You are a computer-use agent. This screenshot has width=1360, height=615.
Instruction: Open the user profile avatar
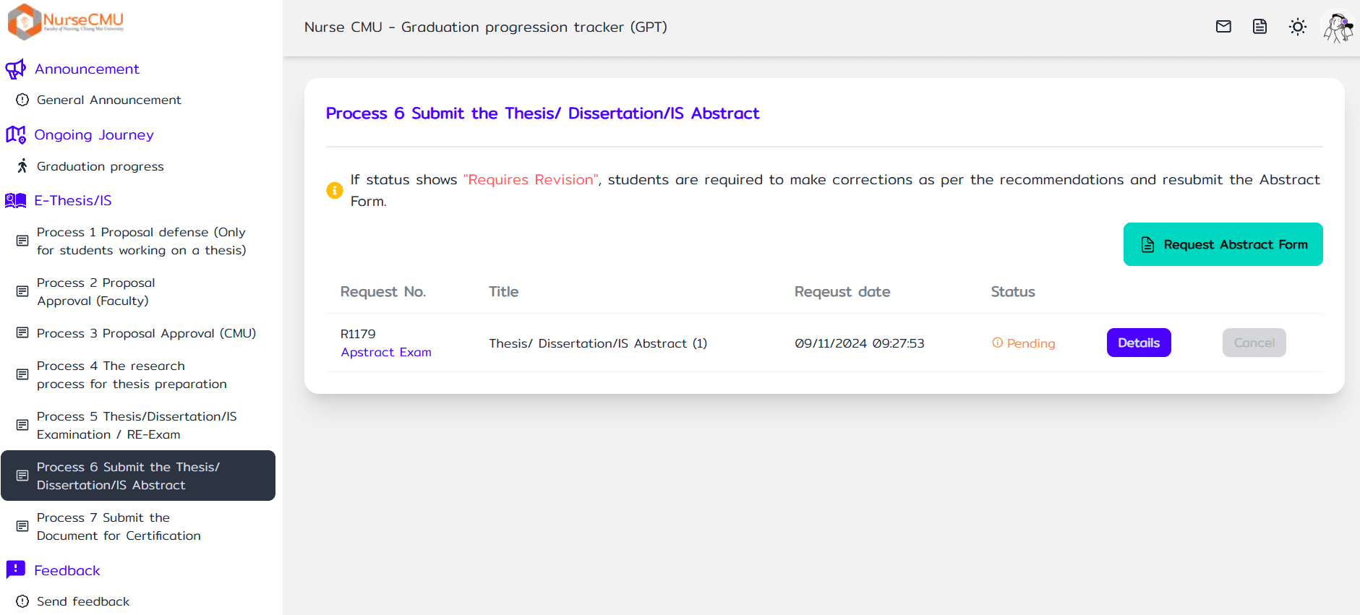point(1338,28)
